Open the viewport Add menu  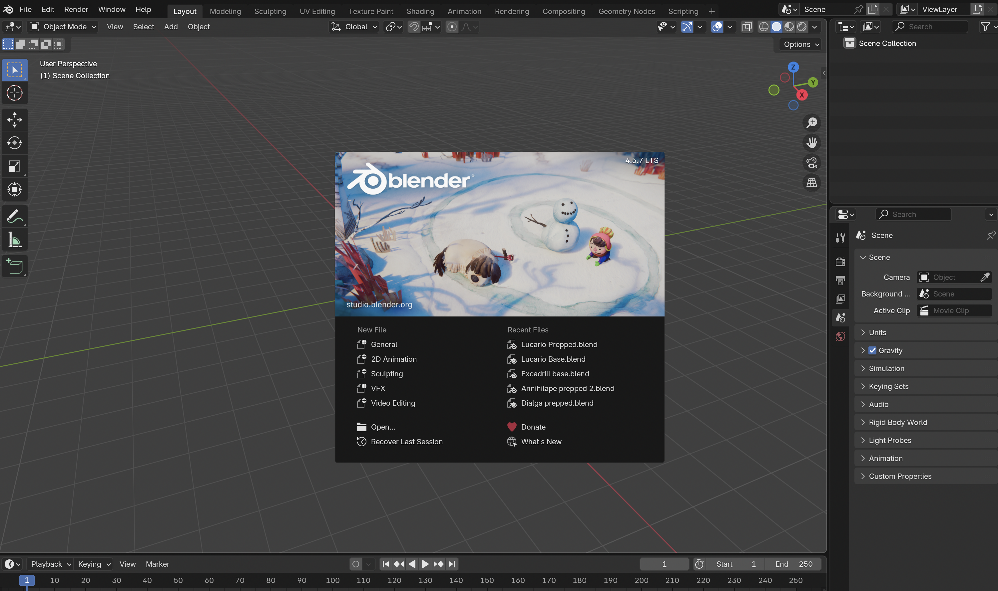tap(171, 27)
